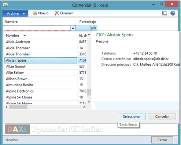Click the star icon next to Nuevo
Image resolution: width=181 pixels, height=145 pixels.
pyautogui.click(x=35, y=13)
